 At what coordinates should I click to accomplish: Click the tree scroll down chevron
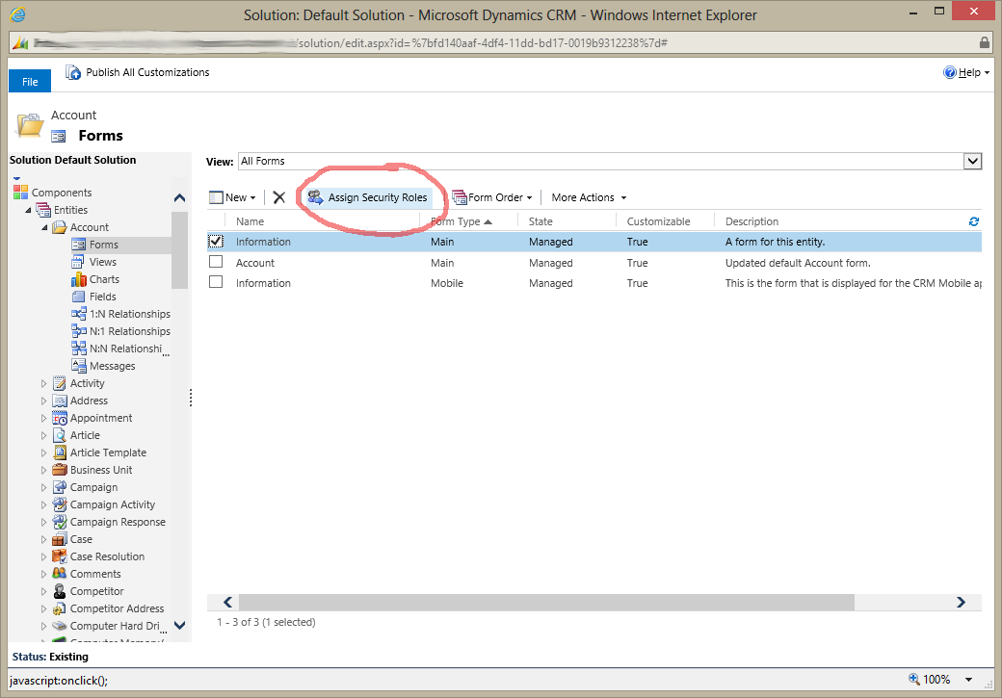(x=179, y=625)
